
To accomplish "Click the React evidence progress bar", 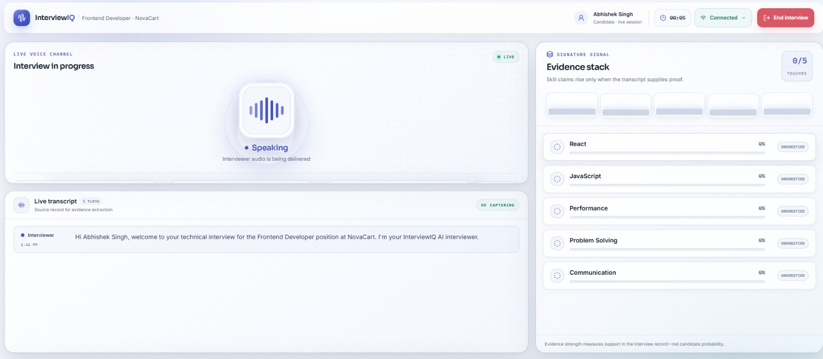I will point(667,153).
